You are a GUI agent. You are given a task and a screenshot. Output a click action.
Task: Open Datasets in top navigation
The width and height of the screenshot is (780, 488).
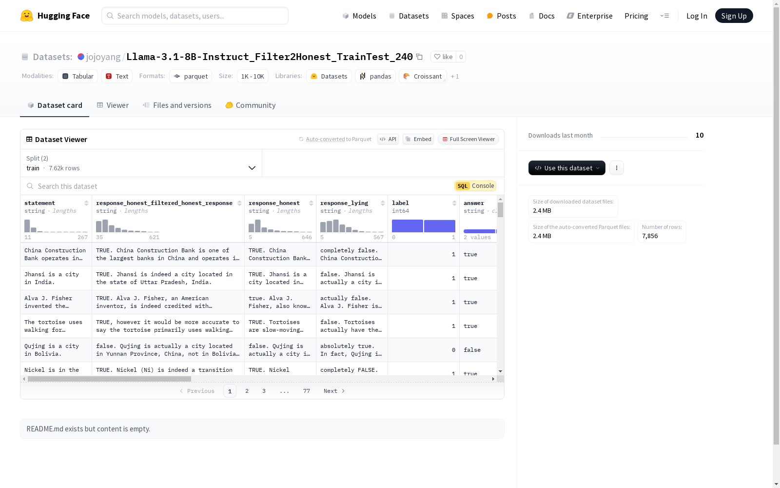coord(409,16)
